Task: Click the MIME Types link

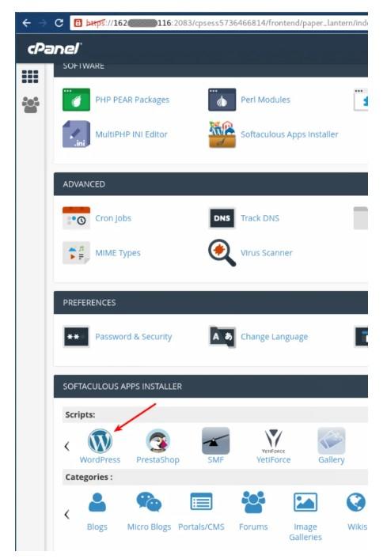Action: 118,253
